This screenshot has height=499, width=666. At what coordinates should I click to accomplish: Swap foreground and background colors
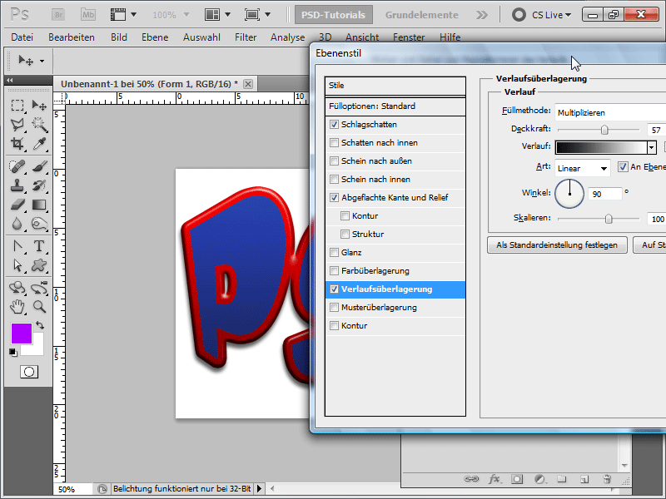pos(40,325)
